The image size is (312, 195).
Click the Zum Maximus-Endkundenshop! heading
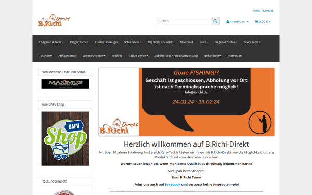pyautogui.click(x=64, y=72)
